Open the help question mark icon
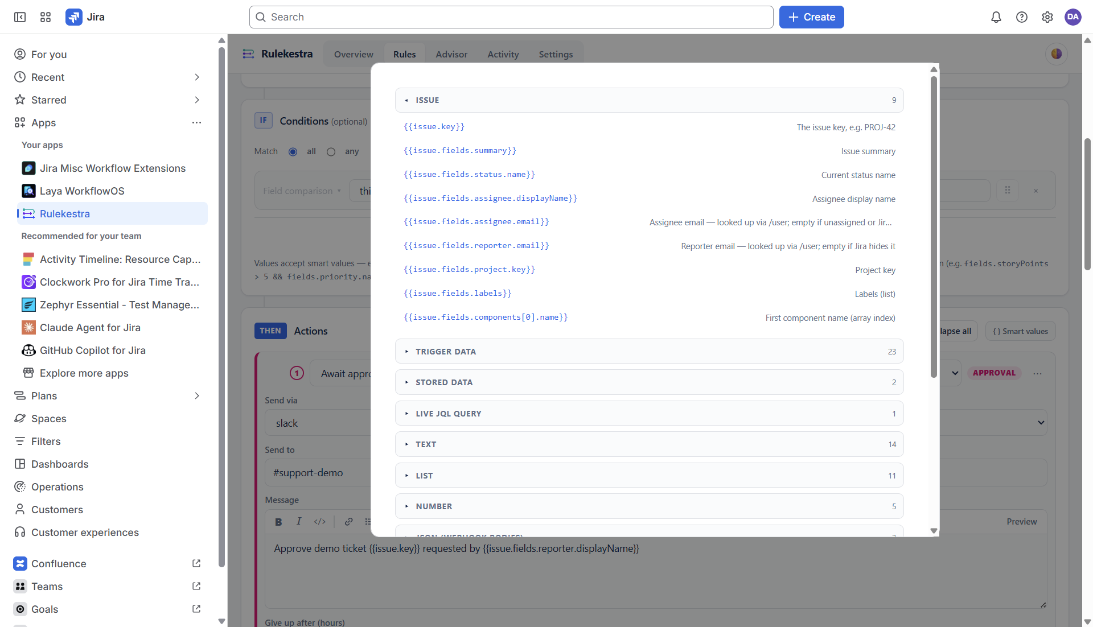Viewport: 1093px width, 627px height. [1021, 17]
